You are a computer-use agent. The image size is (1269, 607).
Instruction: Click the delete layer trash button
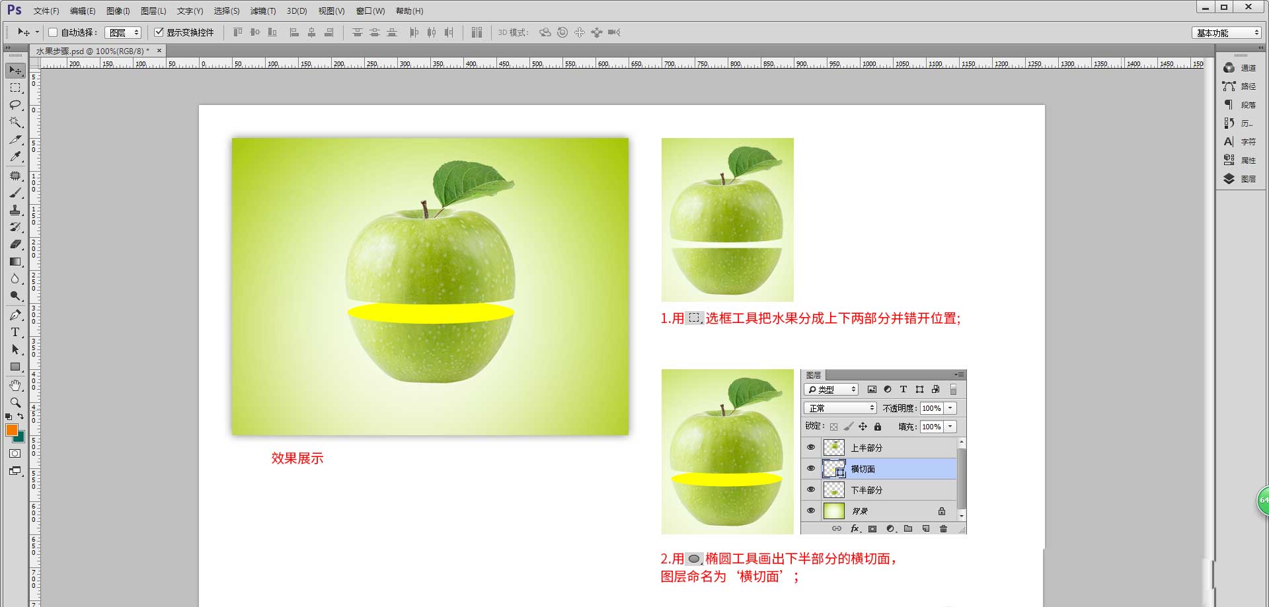(943, 528)
